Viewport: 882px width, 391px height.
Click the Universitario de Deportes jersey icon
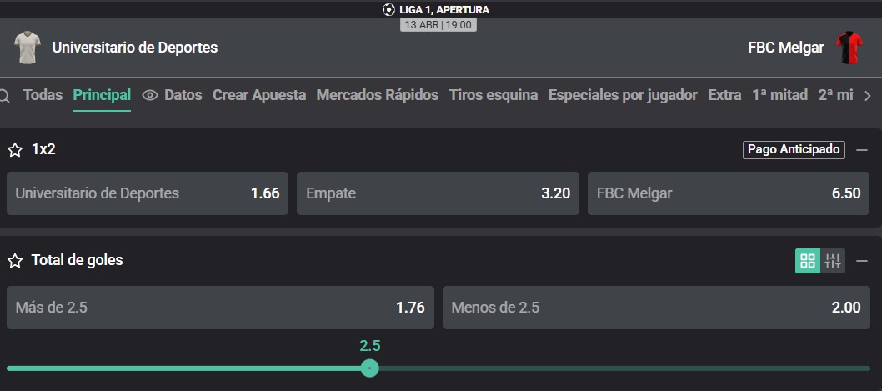point(27,48)
